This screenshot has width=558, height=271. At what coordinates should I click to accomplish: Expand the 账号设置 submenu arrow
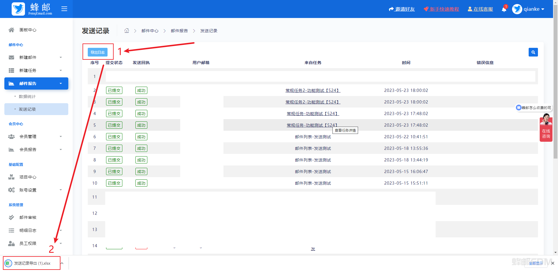tap(61, 190)
